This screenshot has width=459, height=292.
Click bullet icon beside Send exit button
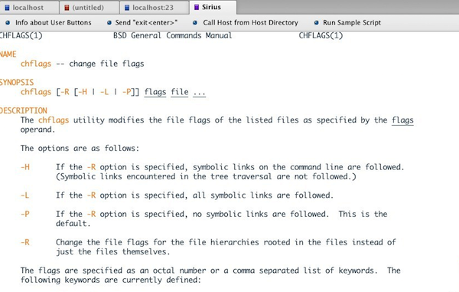(x=109, y=22)
